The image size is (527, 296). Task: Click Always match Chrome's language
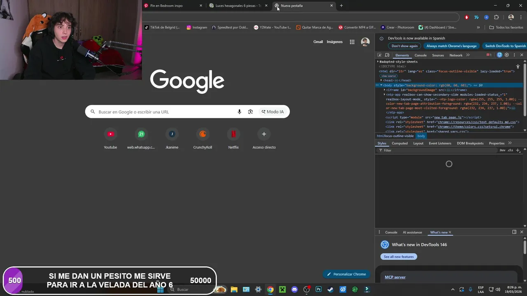452,46
